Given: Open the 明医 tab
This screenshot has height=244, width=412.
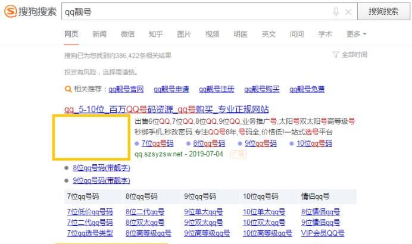Looking at the screenshot, I should 241,34.
